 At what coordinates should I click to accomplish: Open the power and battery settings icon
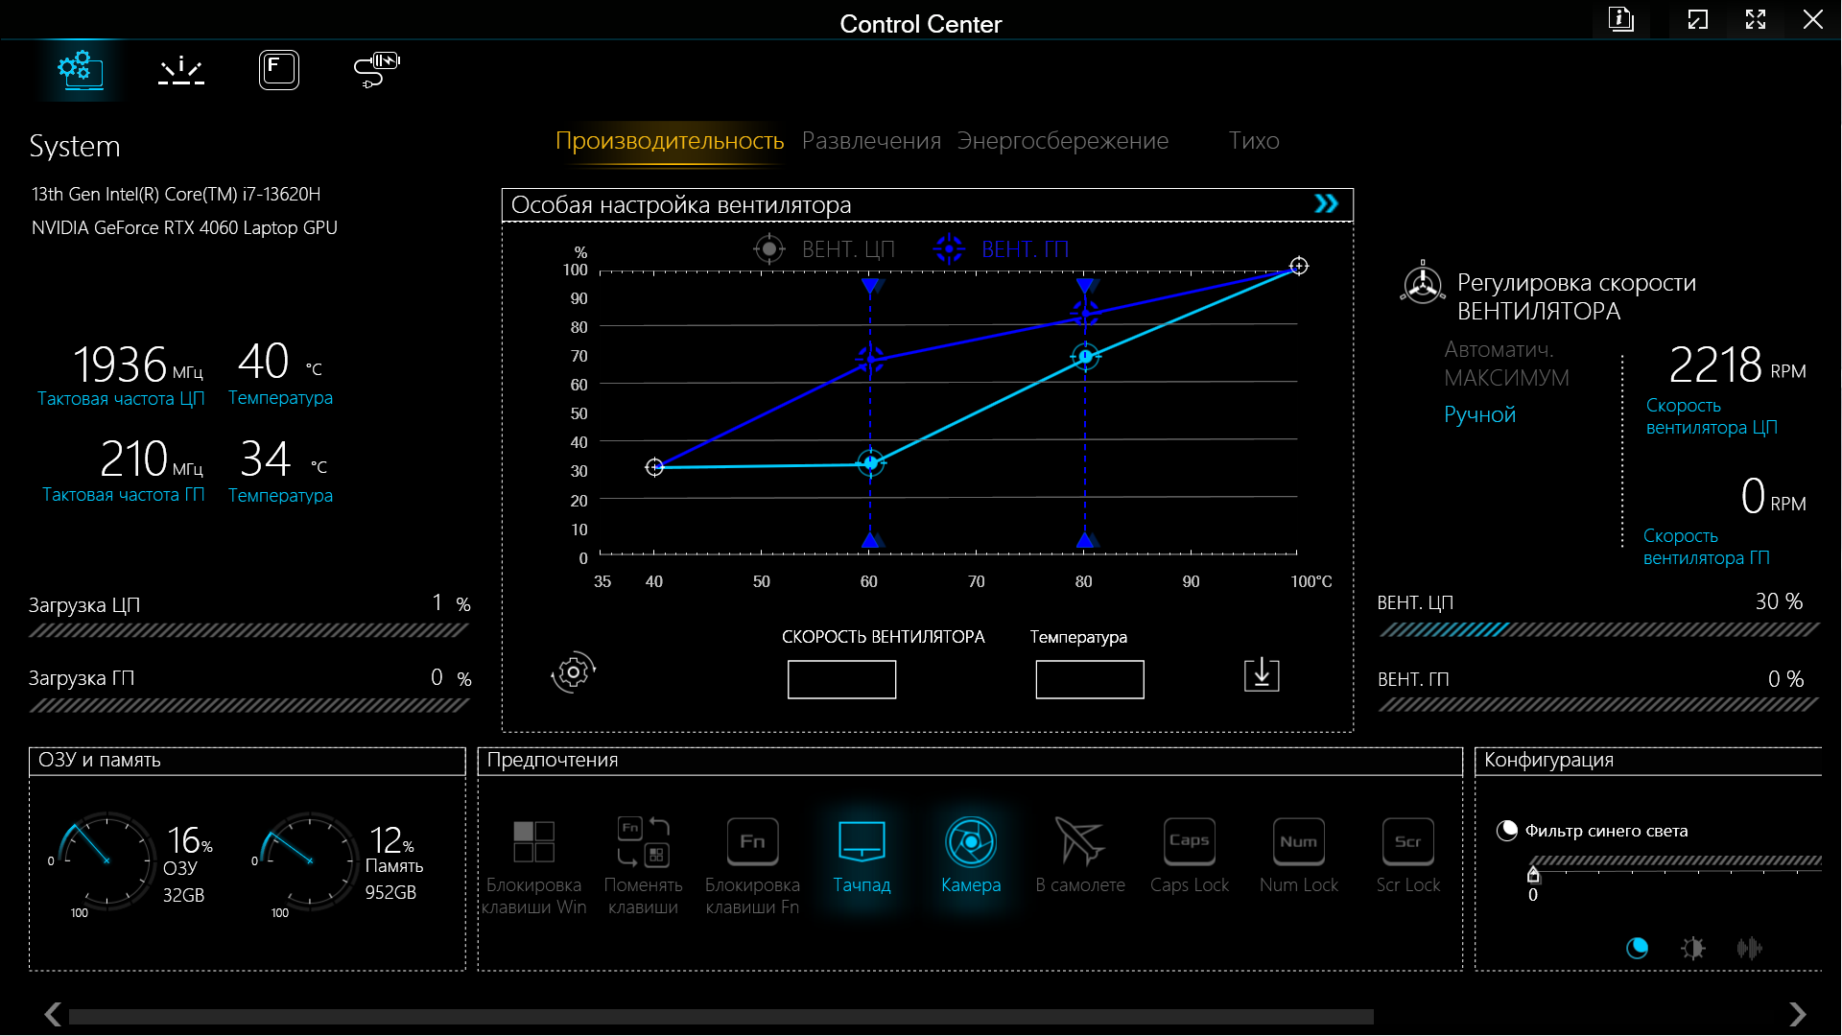pyautogui.click(x=376, y=70)
